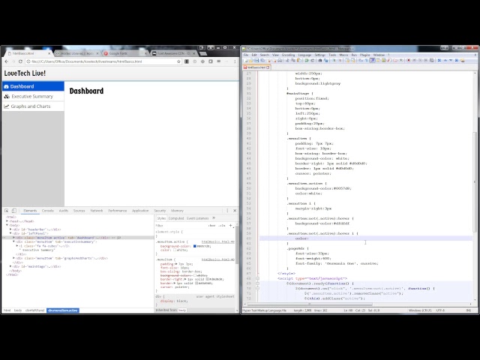Click the Replace icon in Notepad++ toolbar
The width and height of the screenshot is (480, 360).
[326, 60]
